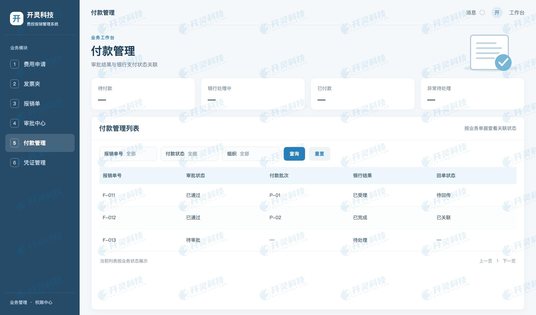Click the 报销单号 column header
536x315 pixels.
(x=112, y=176)
